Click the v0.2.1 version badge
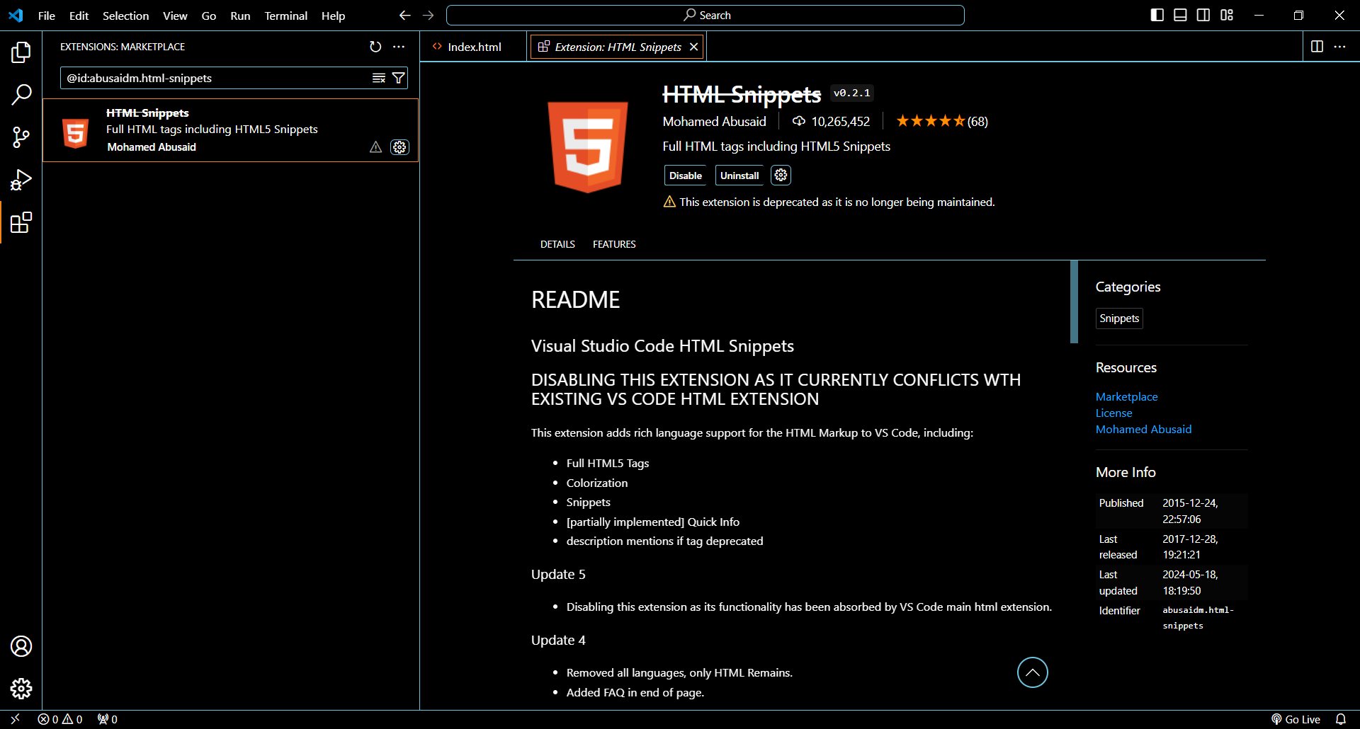The height and width of the screenshot is (729, 1360). [851, 93]
